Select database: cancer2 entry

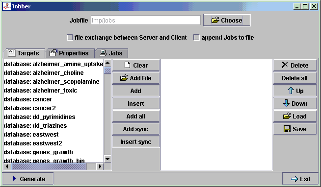[x=53, y=108]
